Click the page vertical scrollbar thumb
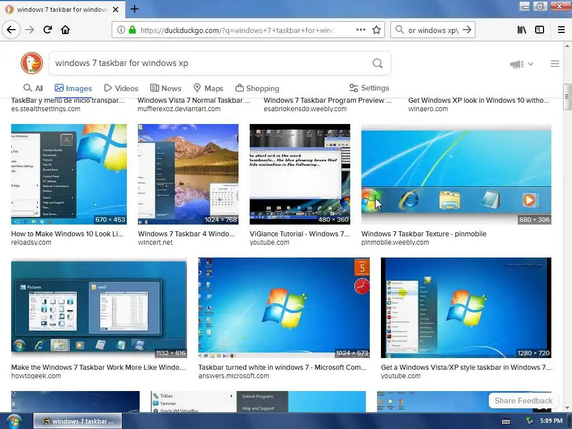Screen dimensions: 572x429 (566, 97)
